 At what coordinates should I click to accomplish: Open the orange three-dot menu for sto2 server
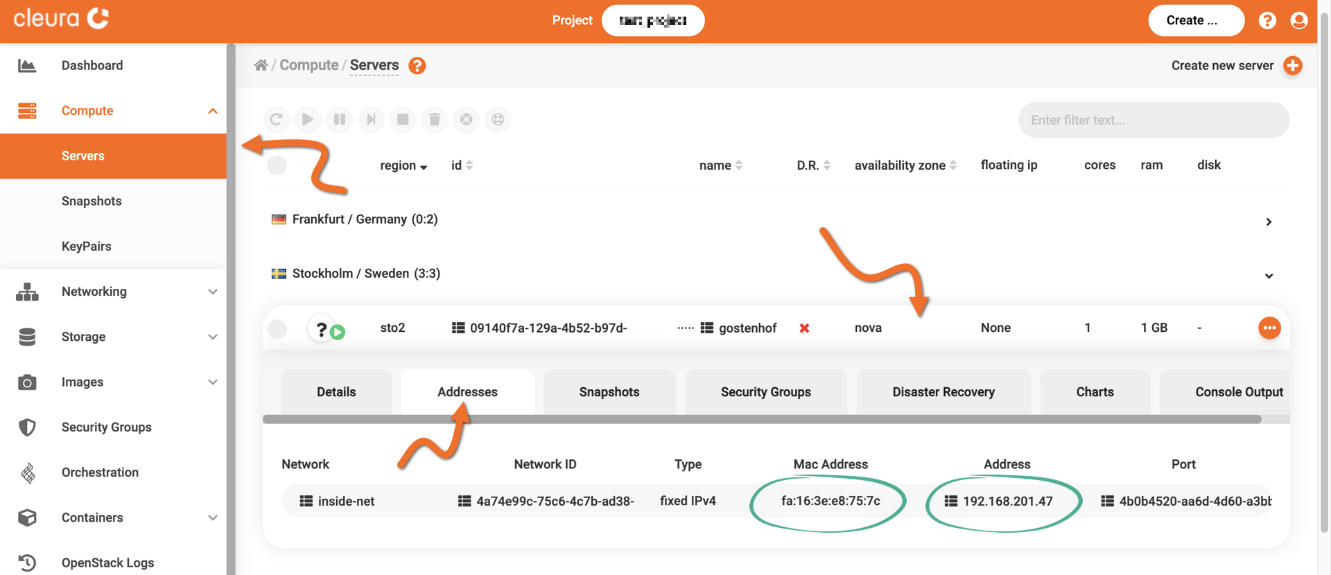pyautogui.click(x=1269, y=328)
